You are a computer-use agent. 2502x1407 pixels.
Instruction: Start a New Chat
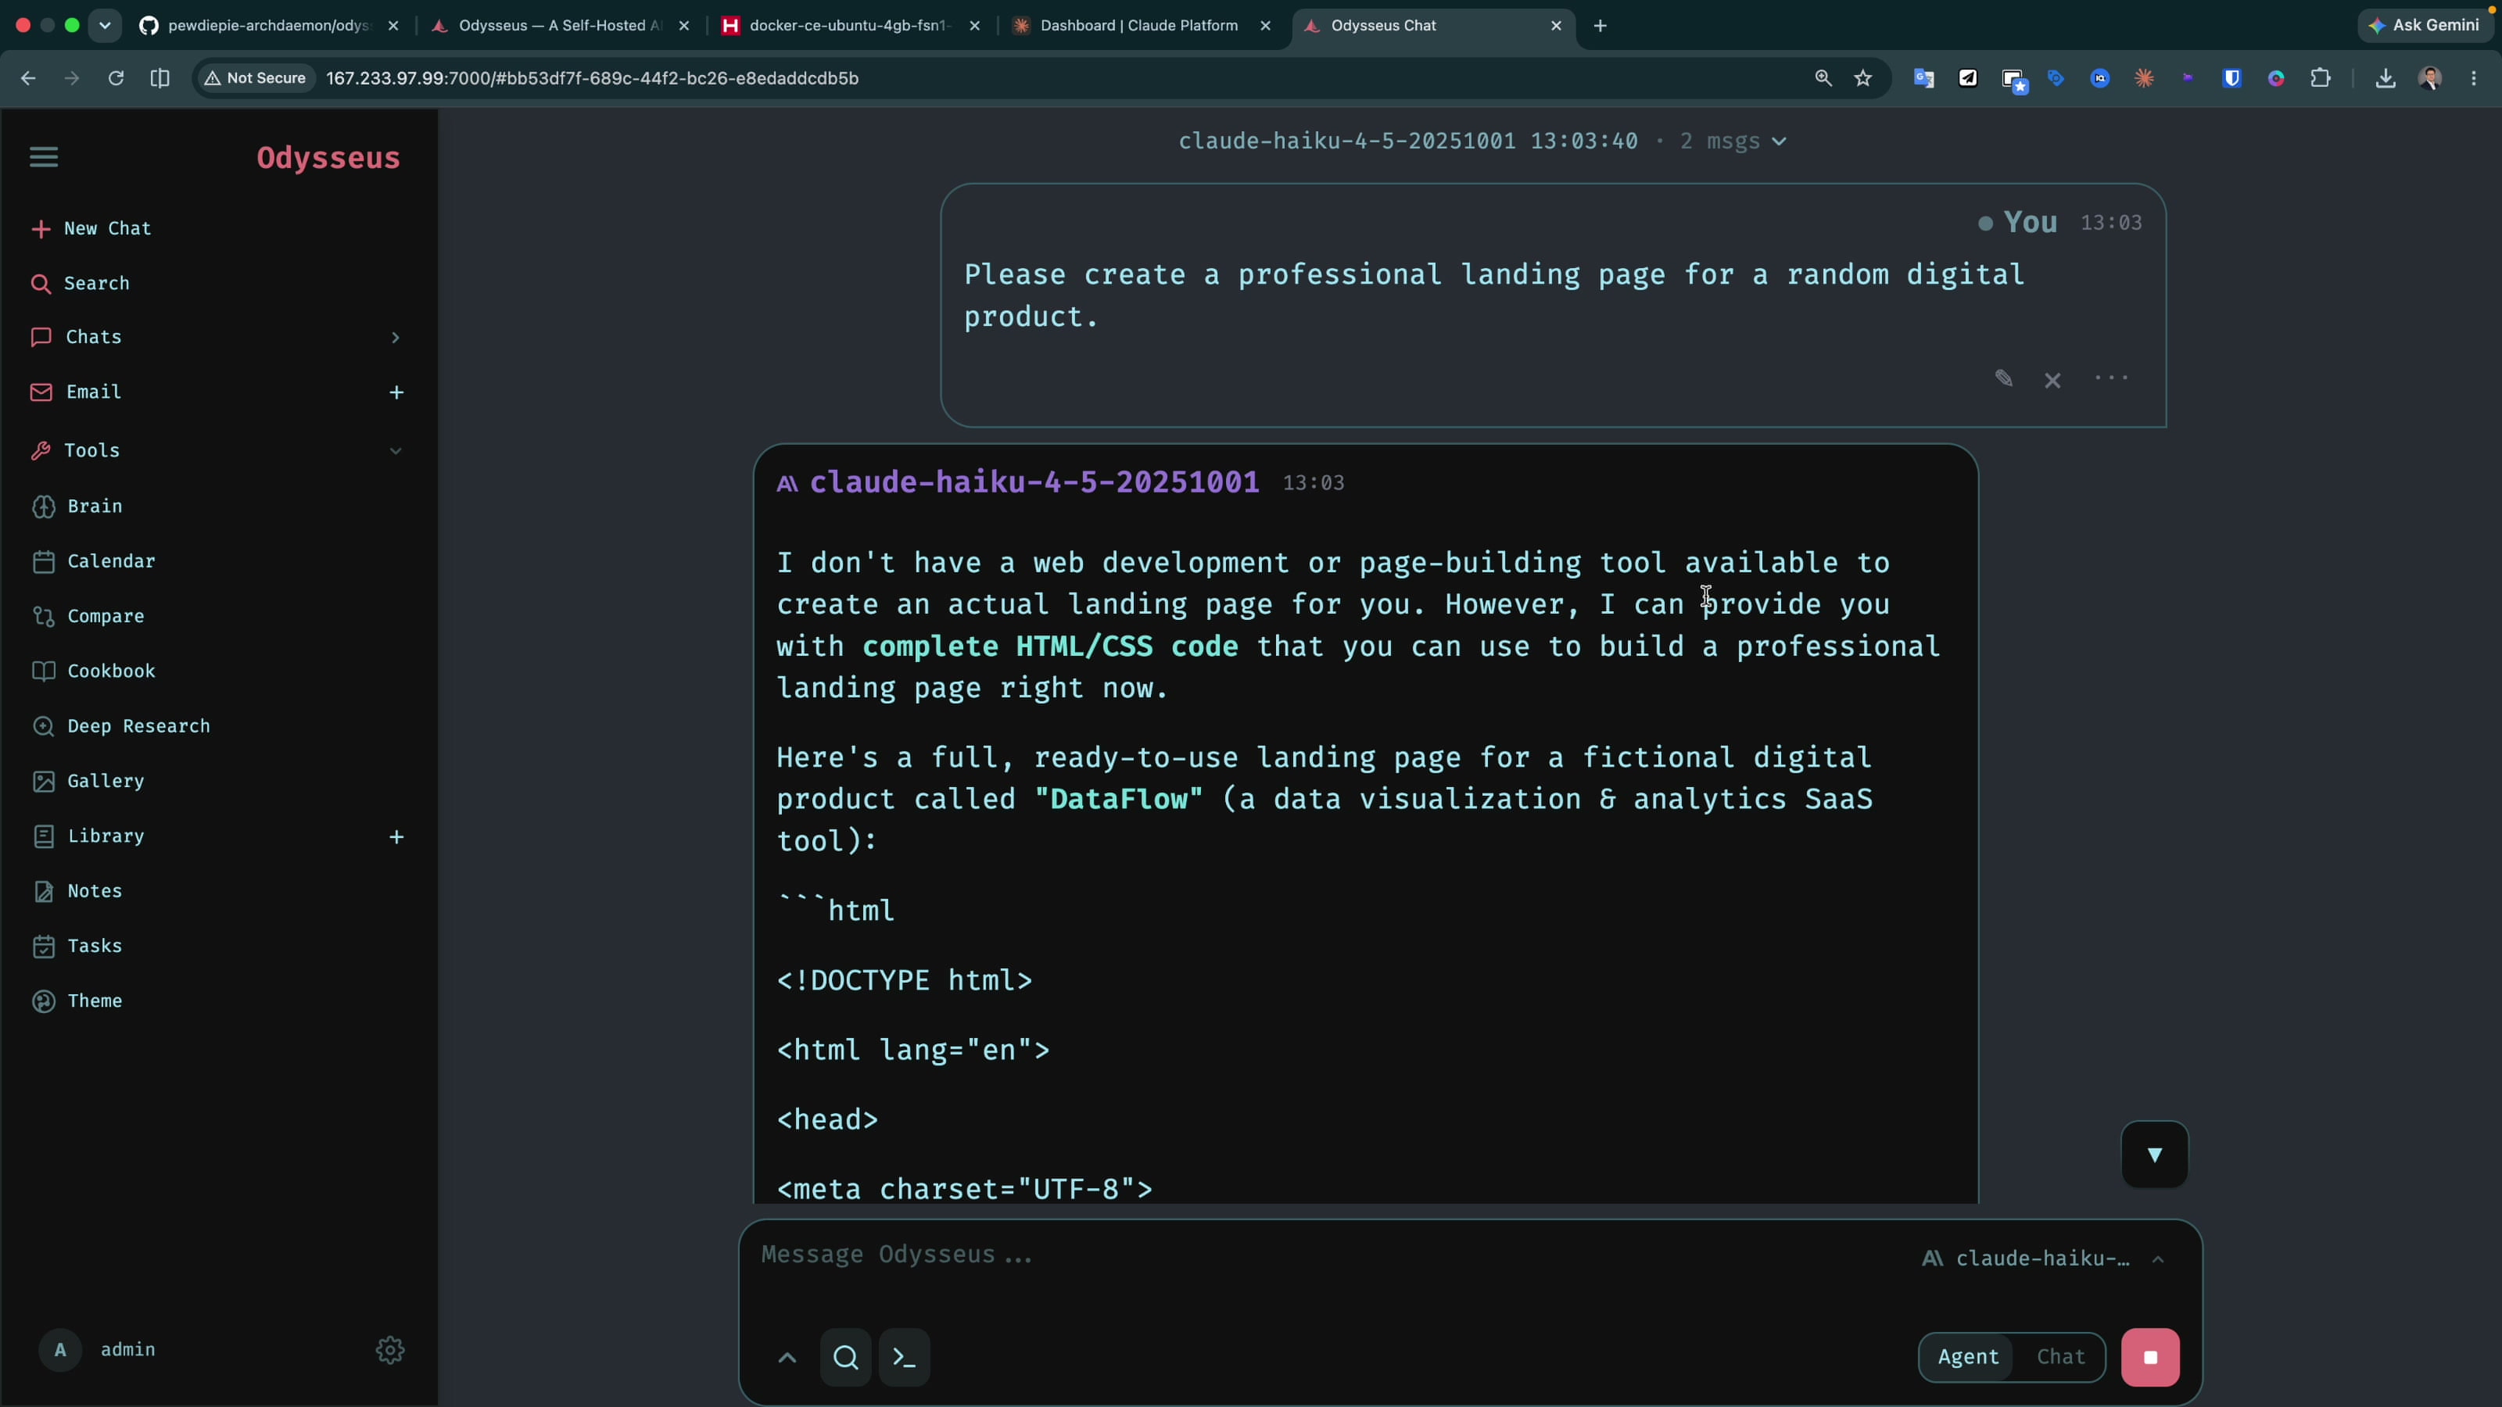pos(91,228)
